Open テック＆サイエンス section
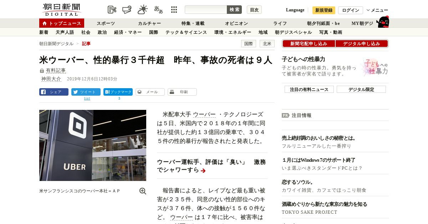The image size is (428, 224). 186,32
